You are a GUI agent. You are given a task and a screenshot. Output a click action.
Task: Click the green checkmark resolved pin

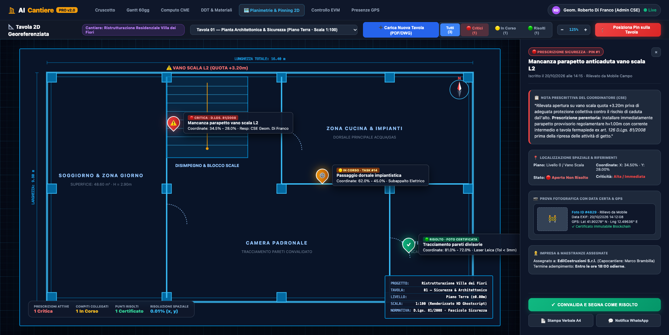[409, 245]
